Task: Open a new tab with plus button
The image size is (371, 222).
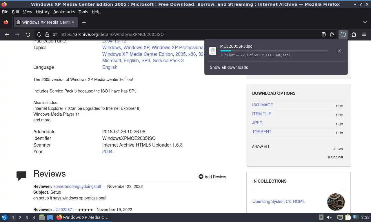Action: 84,22
